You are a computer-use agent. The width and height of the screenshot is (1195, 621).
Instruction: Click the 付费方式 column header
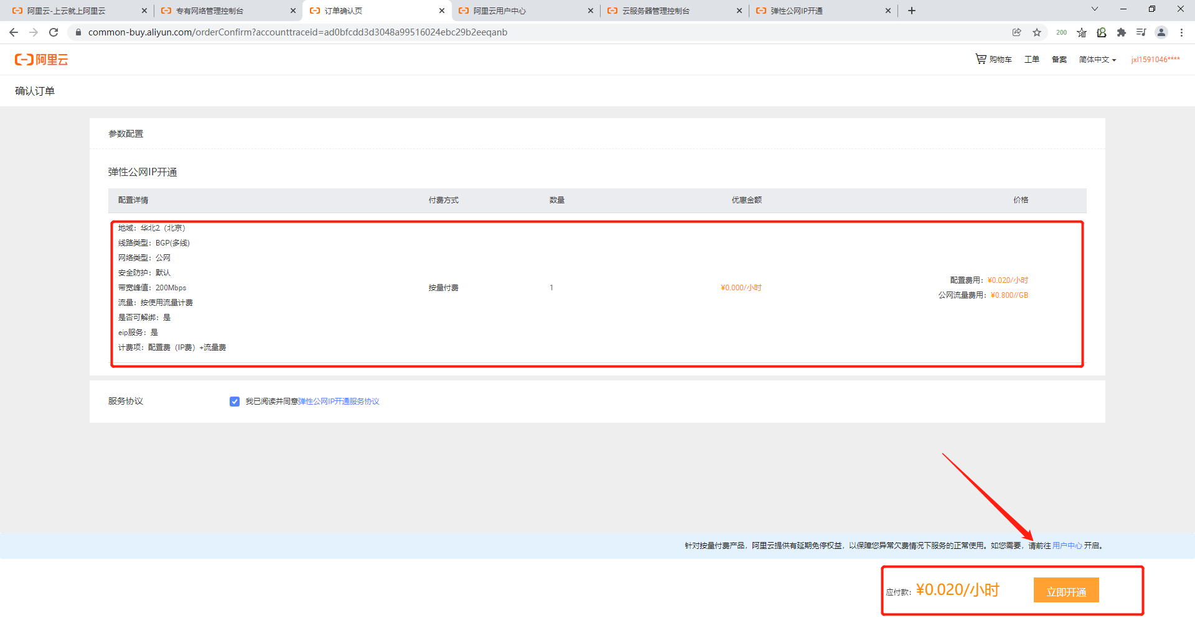click(443, 200)
